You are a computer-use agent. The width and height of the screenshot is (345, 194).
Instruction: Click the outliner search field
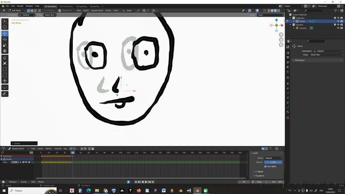[x=313, y=11]
